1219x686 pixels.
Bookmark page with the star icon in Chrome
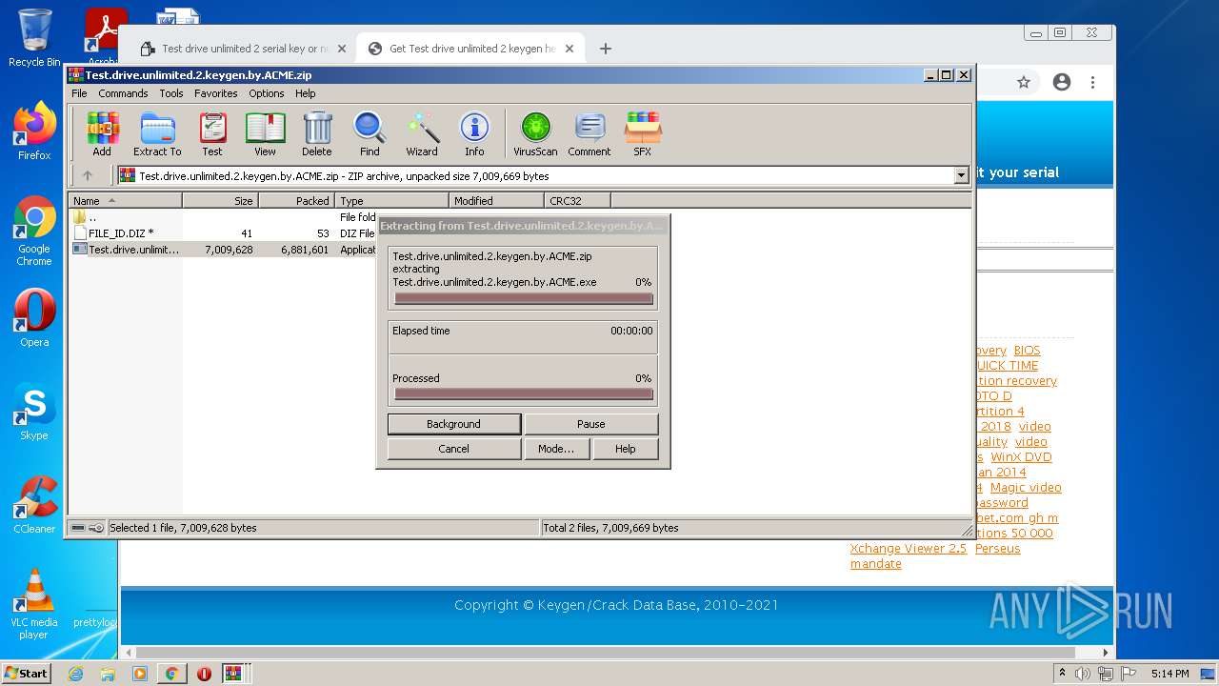(1024, 82)
